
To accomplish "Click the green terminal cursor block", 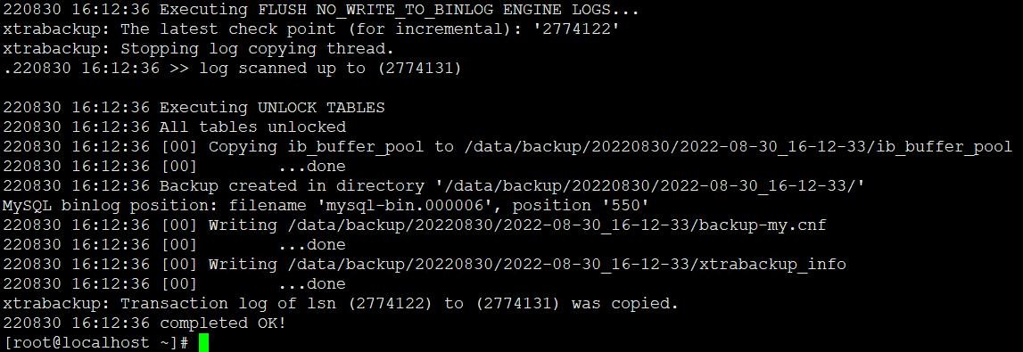I will (203, 343).
